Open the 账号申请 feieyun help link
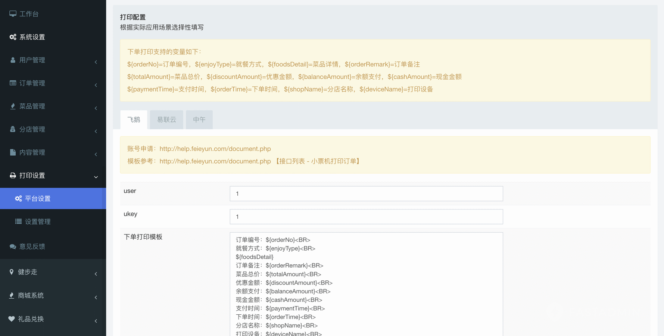 coord(215,149)
